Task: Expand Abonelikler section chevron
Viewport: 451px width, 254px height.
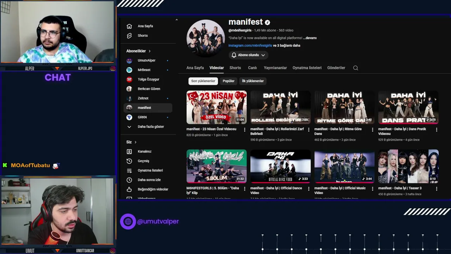Action: 149,51
